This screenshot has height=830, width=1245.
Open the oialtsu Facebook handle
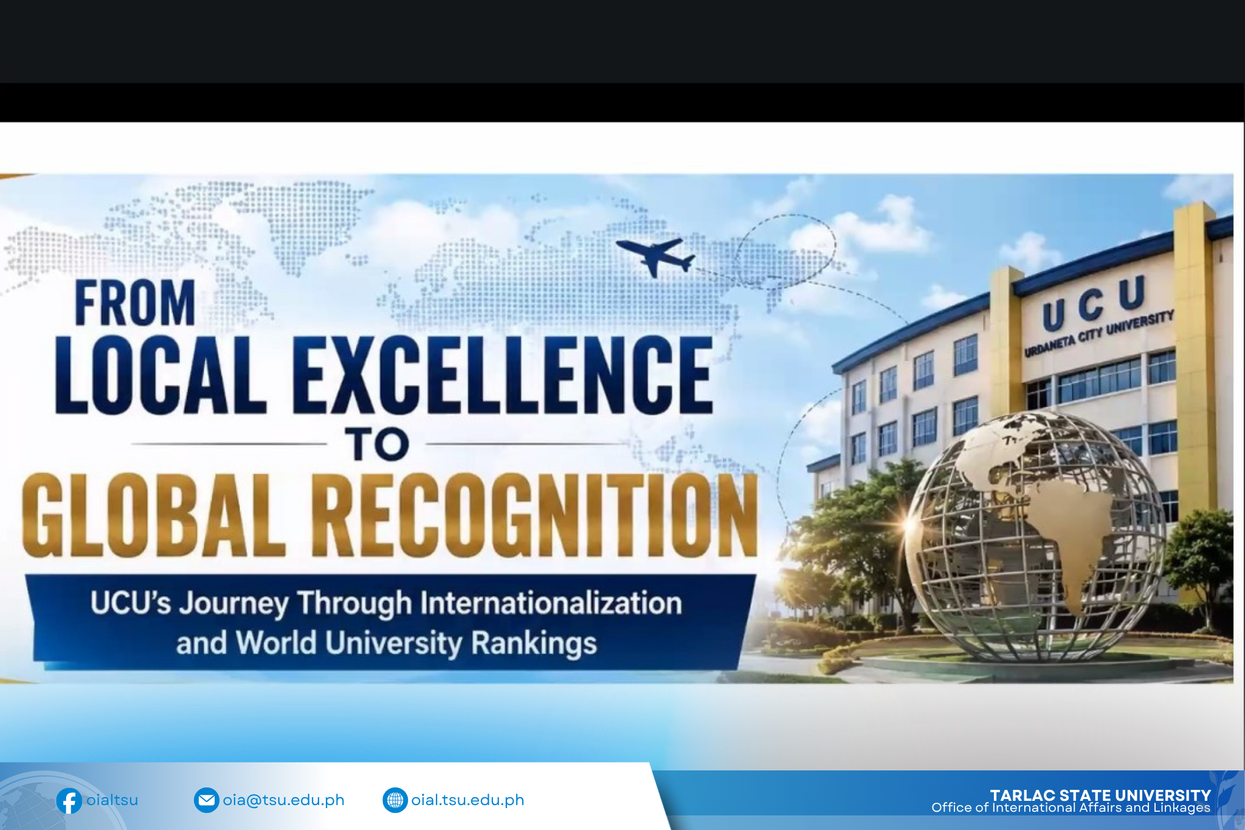pyautogui.click(x=112, y=800)
